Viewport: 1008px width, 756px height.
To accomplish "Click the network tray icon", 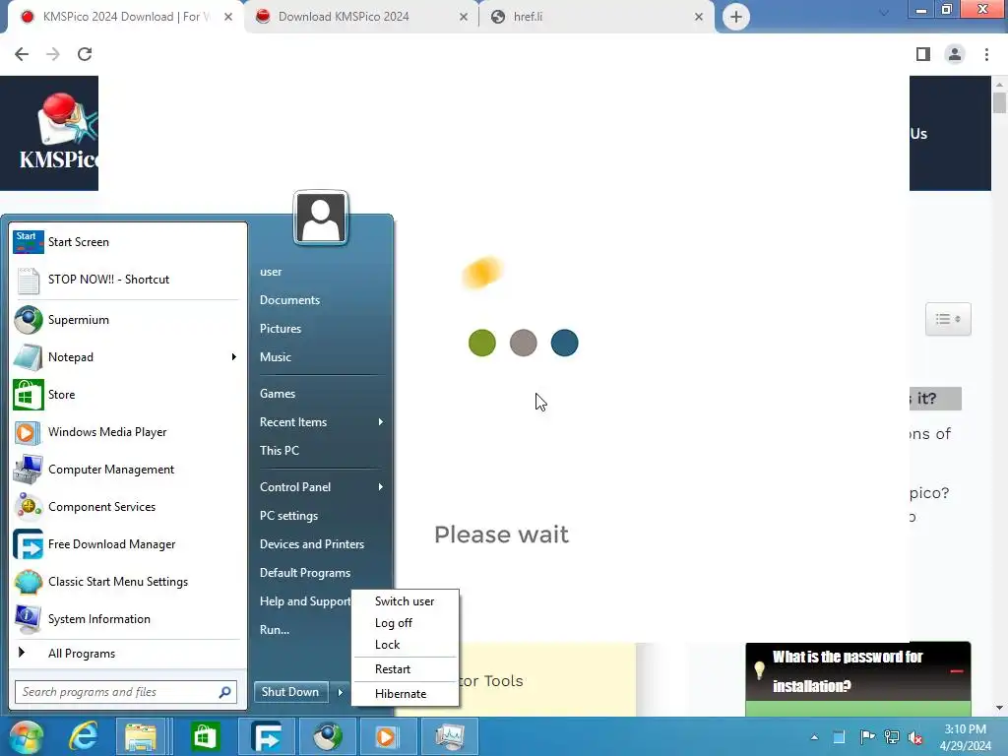I will [x=892, y=736].
